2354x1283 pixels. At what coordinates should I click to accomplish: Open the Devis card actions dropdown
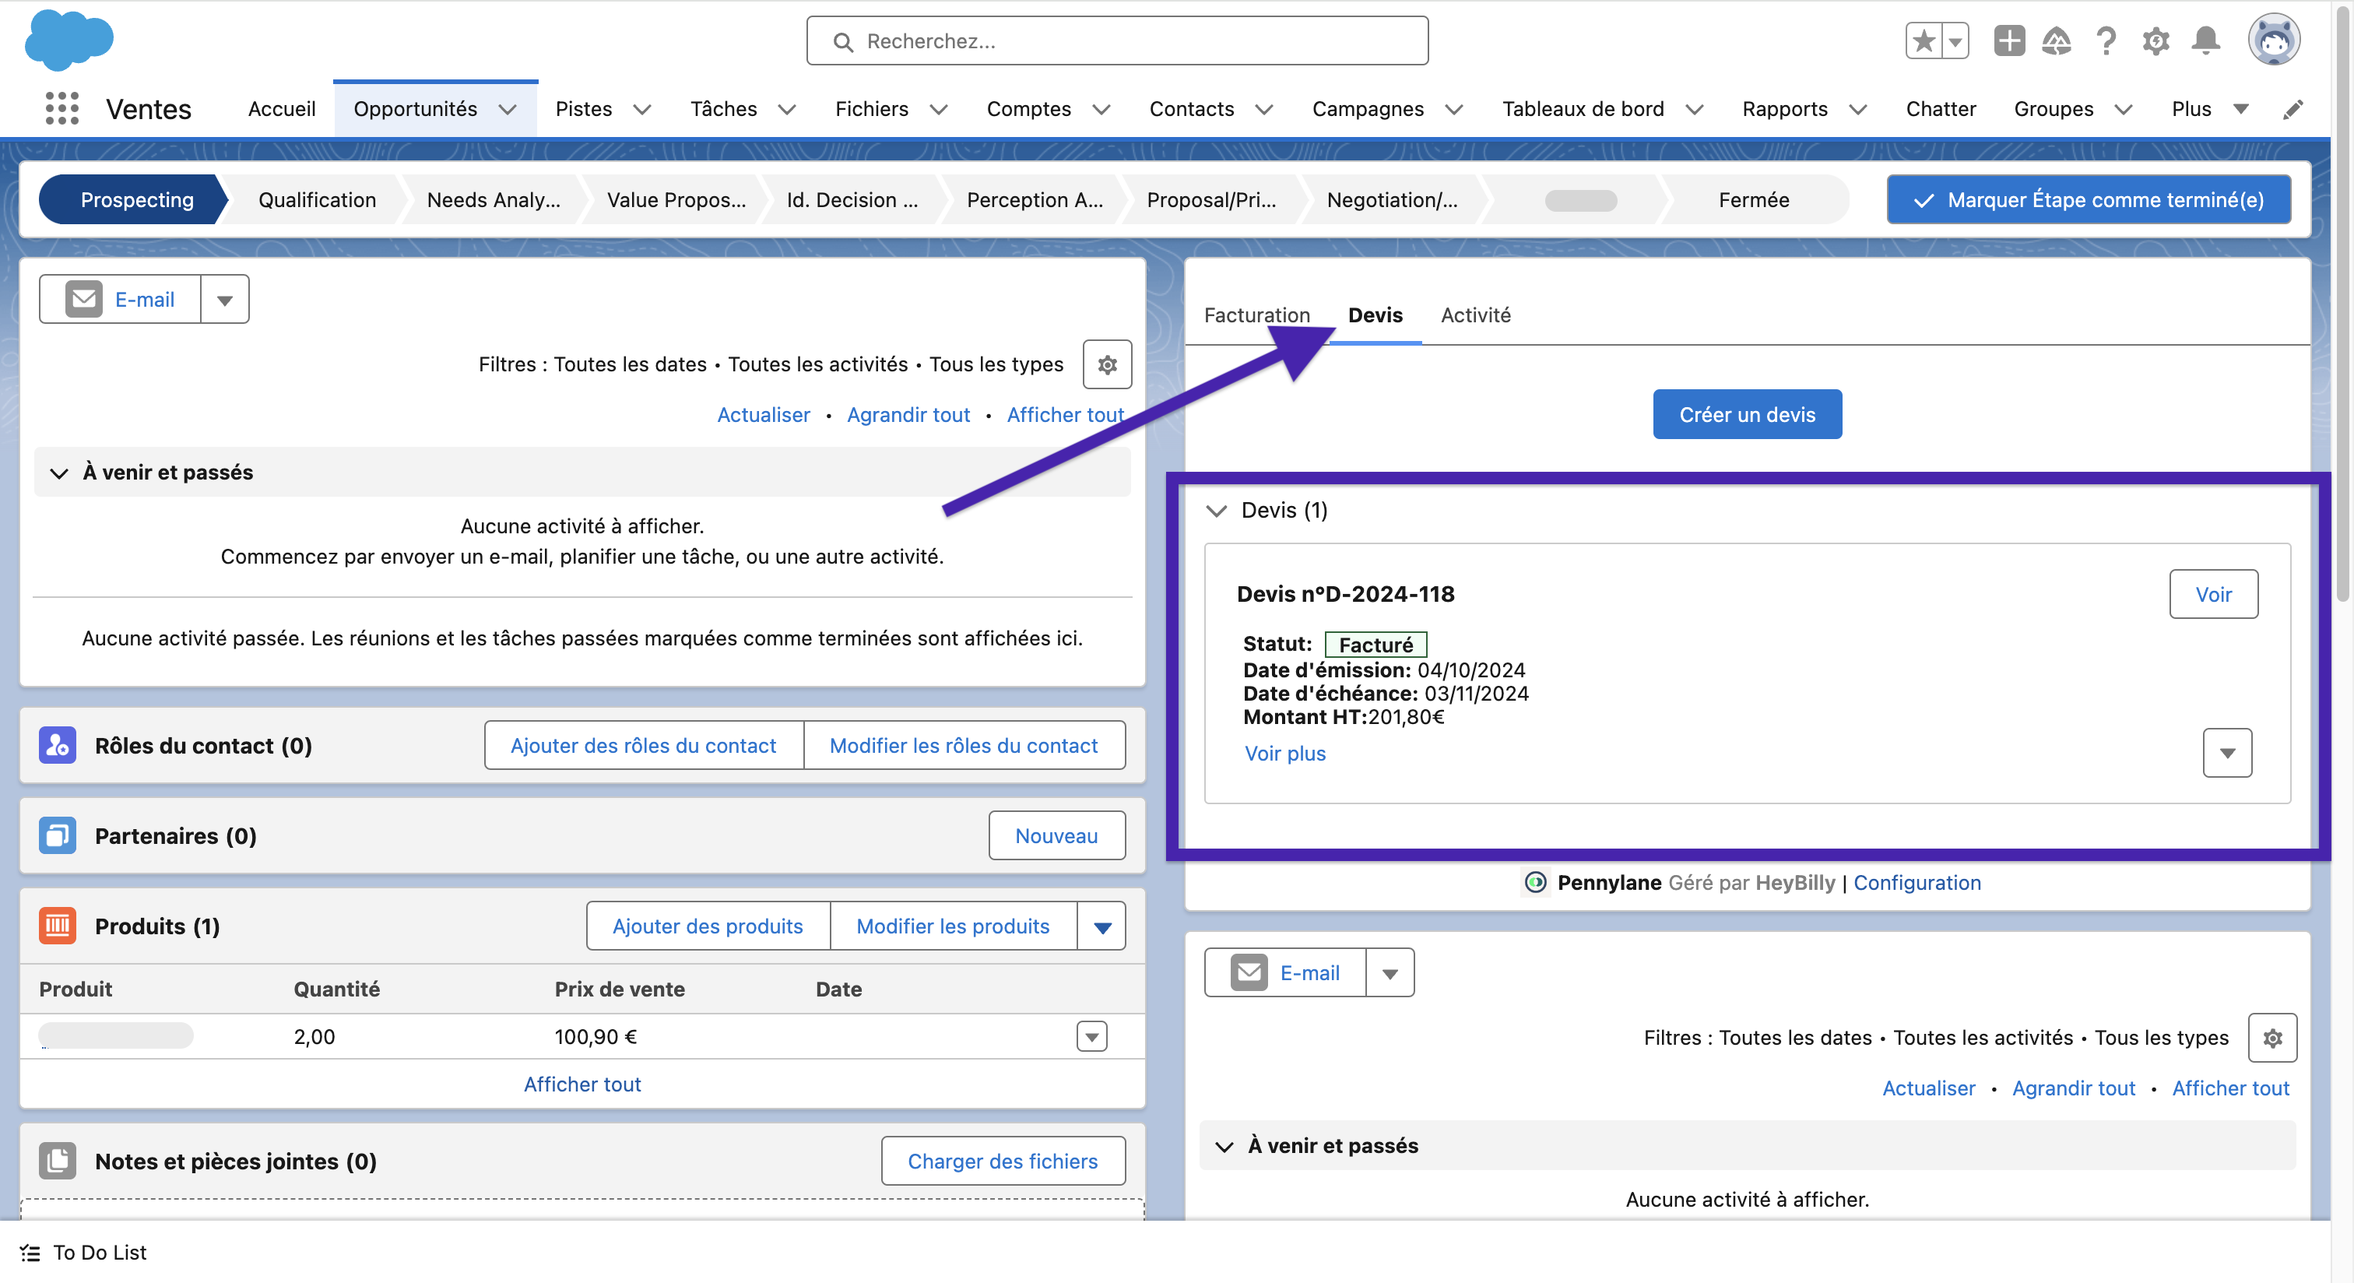[x=2227, y=753]
